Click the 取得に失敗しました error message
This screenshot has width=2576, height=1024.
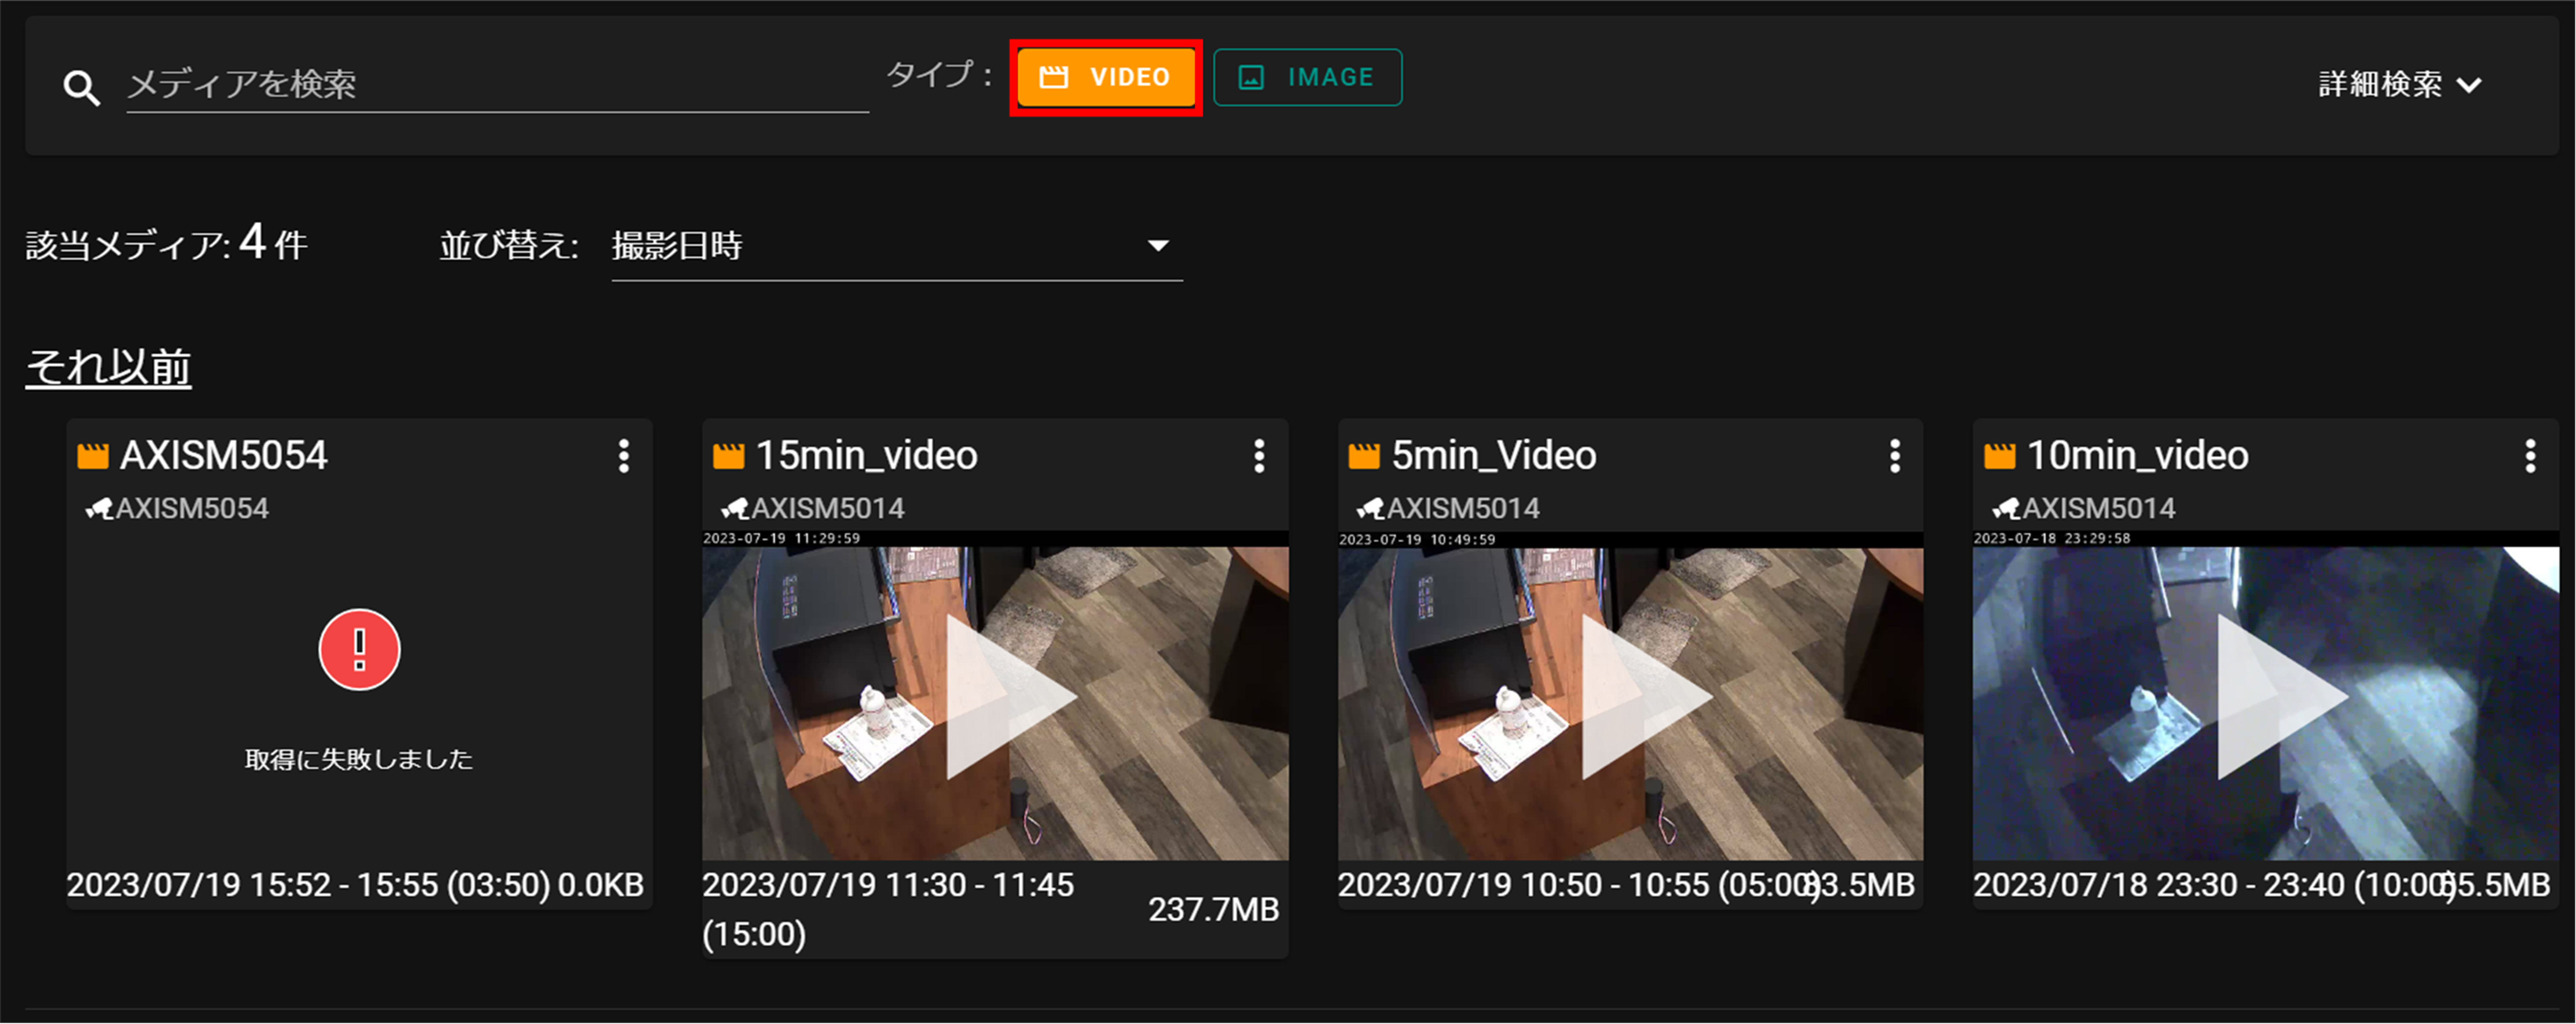click(359, 760)
